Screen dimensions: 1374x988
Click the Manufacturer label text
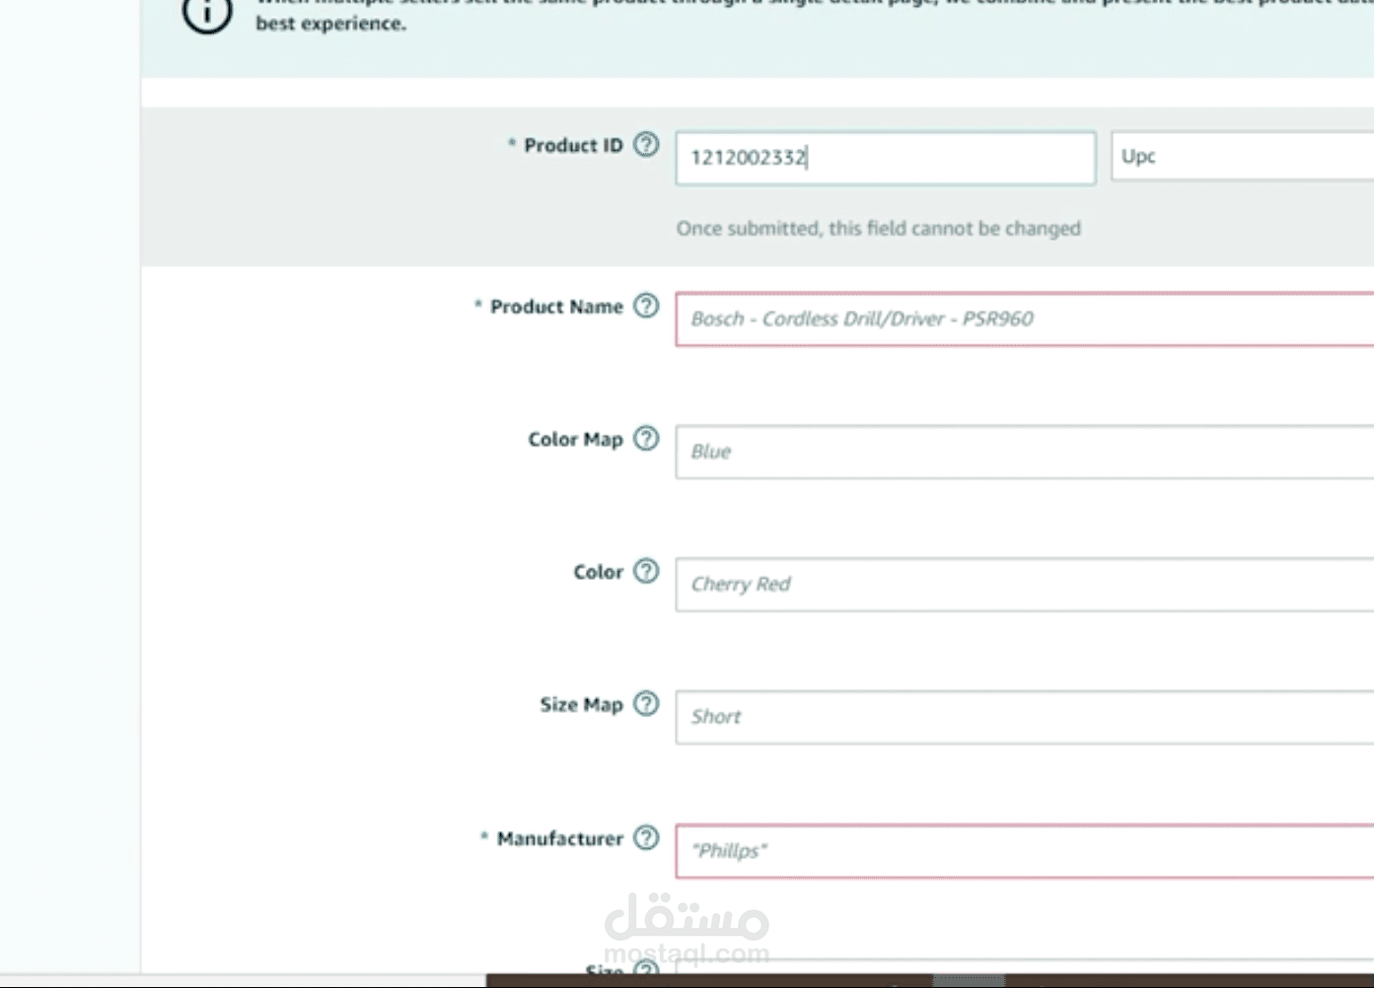point(559,838)
